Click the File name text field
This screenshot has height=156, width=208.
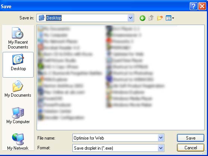[115, 138]
